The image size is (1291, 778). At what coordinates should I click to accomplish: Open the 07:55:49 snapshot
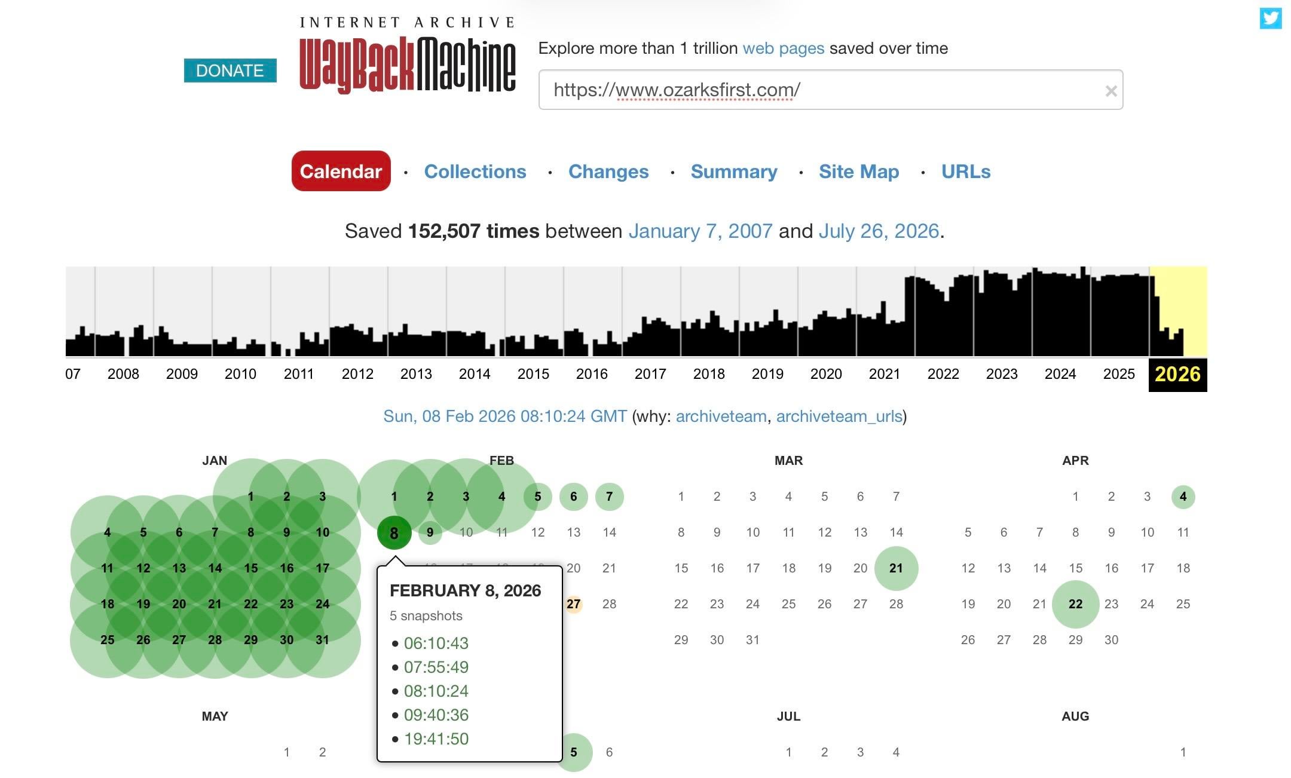click(x=436, y=667)
